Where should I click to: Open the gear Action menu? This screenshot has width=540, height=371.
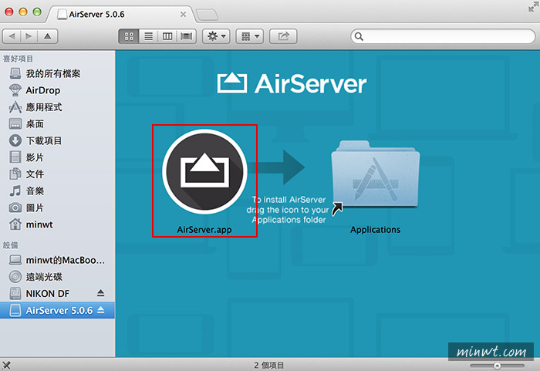point(216,36)
